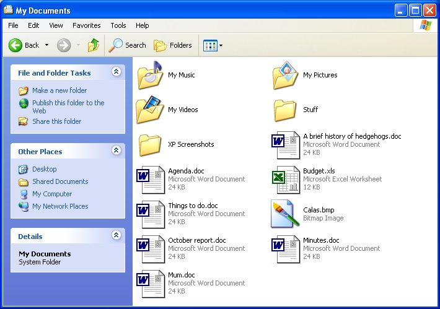Open the File menu
Screen dimensions: 440x309
(x=13, y=25)
